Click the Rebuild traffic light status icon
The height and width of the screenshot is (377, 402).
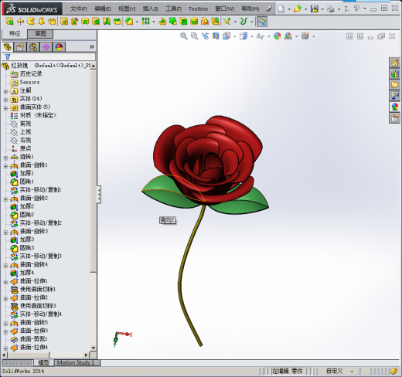pos(314,9)
